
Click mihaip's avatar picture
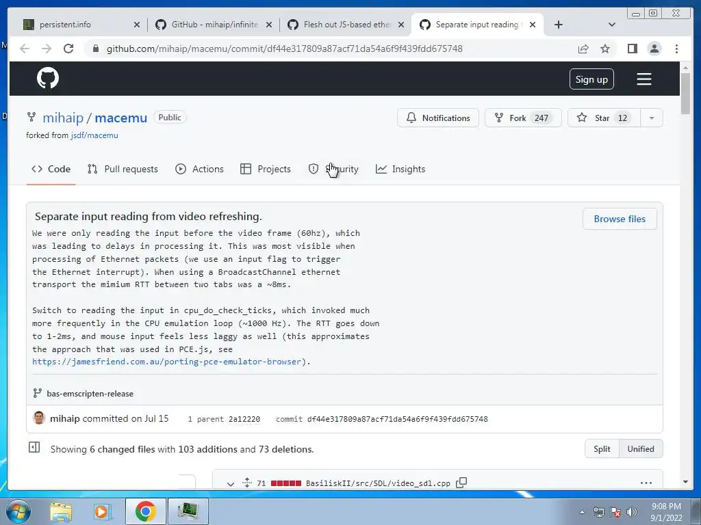(39, 418)
